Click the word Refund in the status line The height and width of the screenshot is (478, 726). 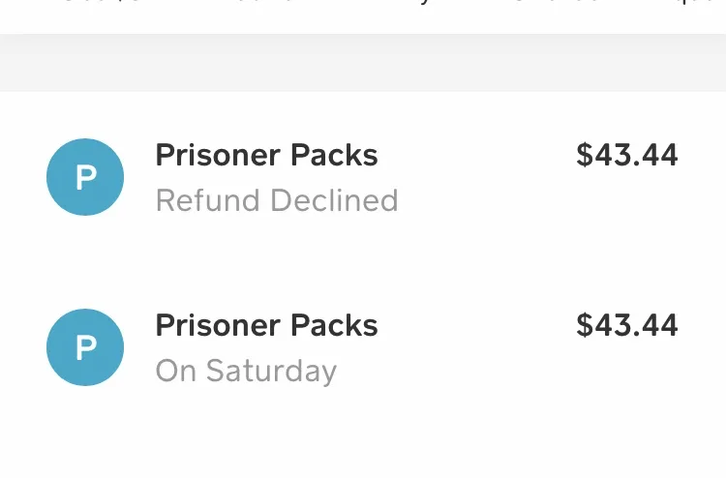click(208, 200)
